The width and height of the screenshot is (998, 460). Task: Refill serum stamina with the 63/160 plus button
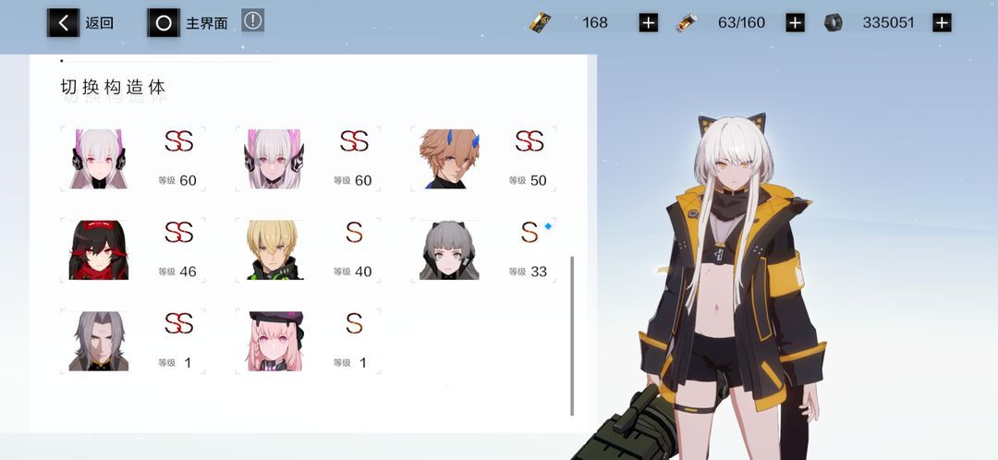795,23
